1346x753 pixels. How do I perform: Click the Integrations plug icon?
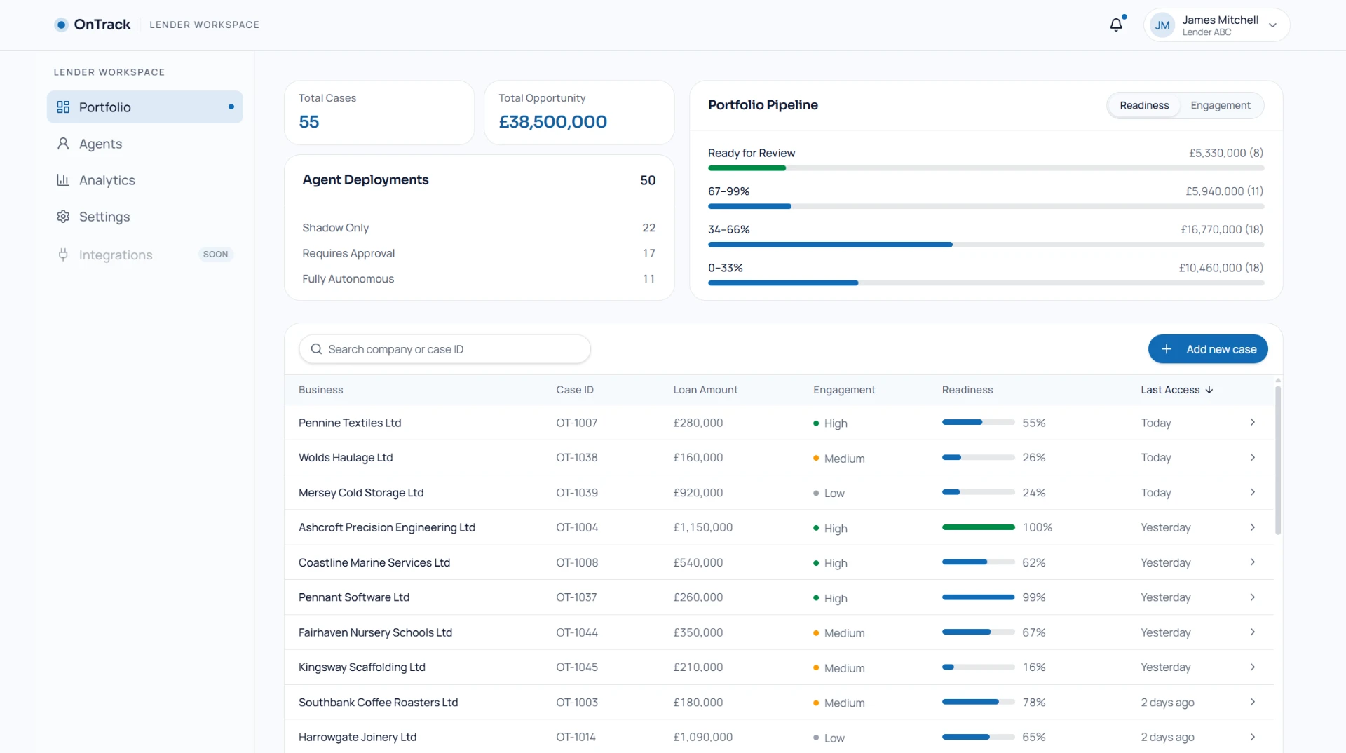(x=63, y=255)
